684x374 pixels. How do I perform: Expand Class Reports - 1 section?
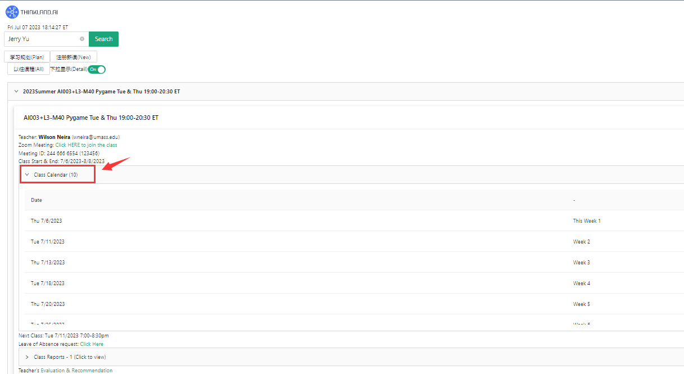(x=27, y=357)
